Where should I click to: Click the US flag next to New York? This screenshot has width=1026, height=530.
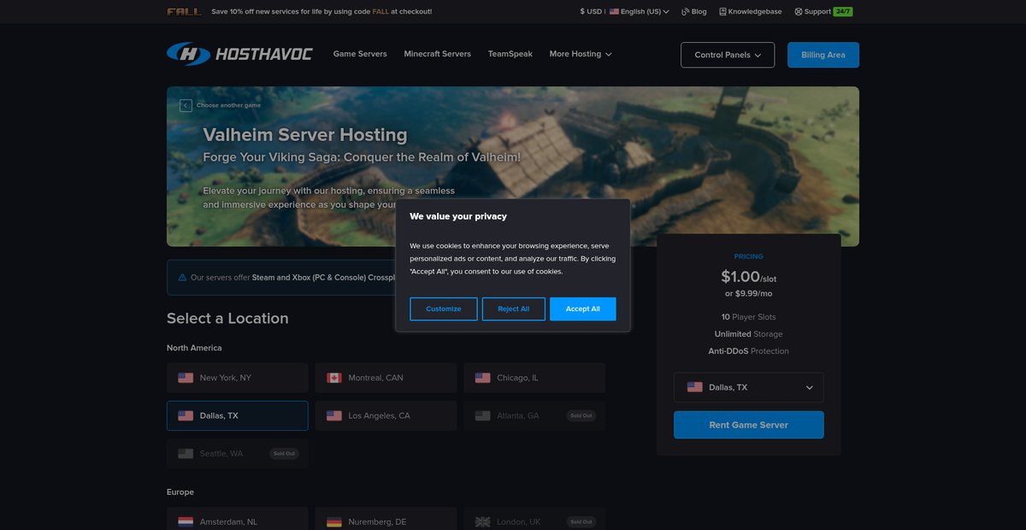186,378
